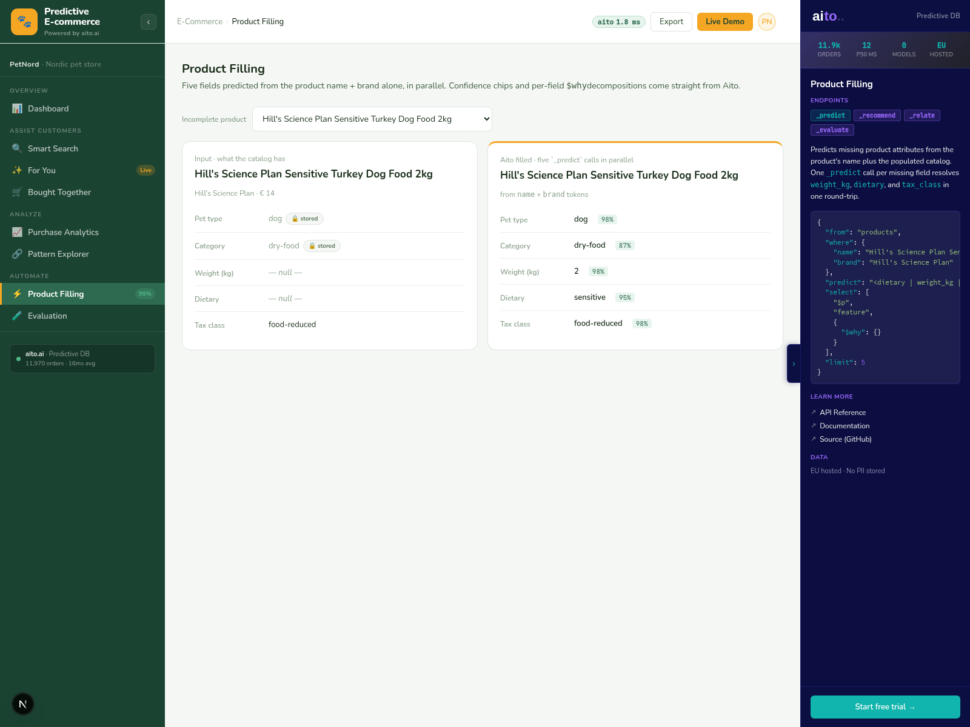The image size is (970, 727).
Task: Click the aito logo in right panel
Action: pyautogui.click(x=828, y=16)
